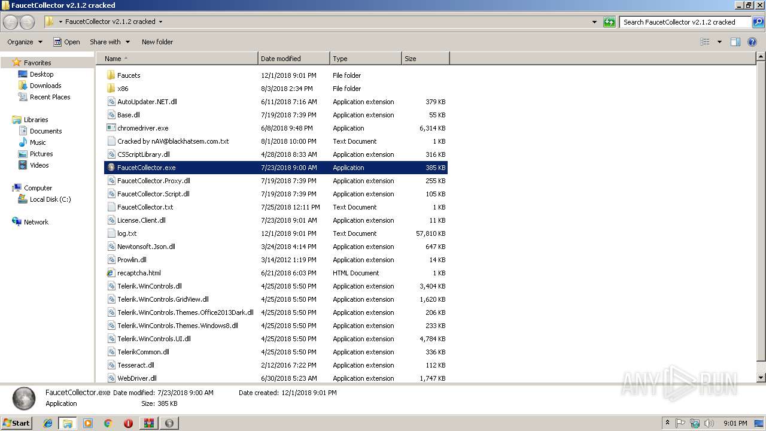This screenshot has width=766, height=431.
Task: Select the Cracked by nAV text file icon
Action: [111, 141]
